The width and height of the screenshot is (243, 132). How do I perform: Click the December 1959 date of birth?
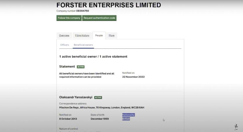[x=100, y=119]
